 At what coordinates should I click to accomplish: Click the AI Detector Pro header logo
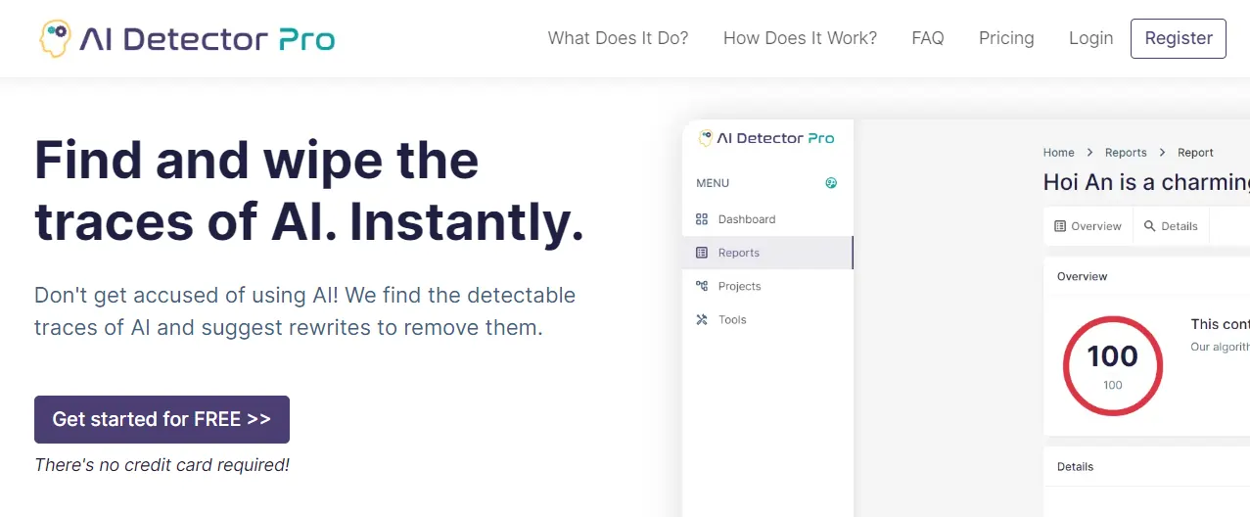coord(186,38)
